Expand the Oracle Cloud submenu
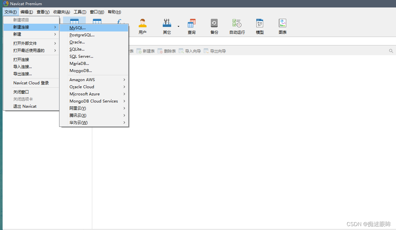Viewport: 396px width, 230px height. coord(94,87)
